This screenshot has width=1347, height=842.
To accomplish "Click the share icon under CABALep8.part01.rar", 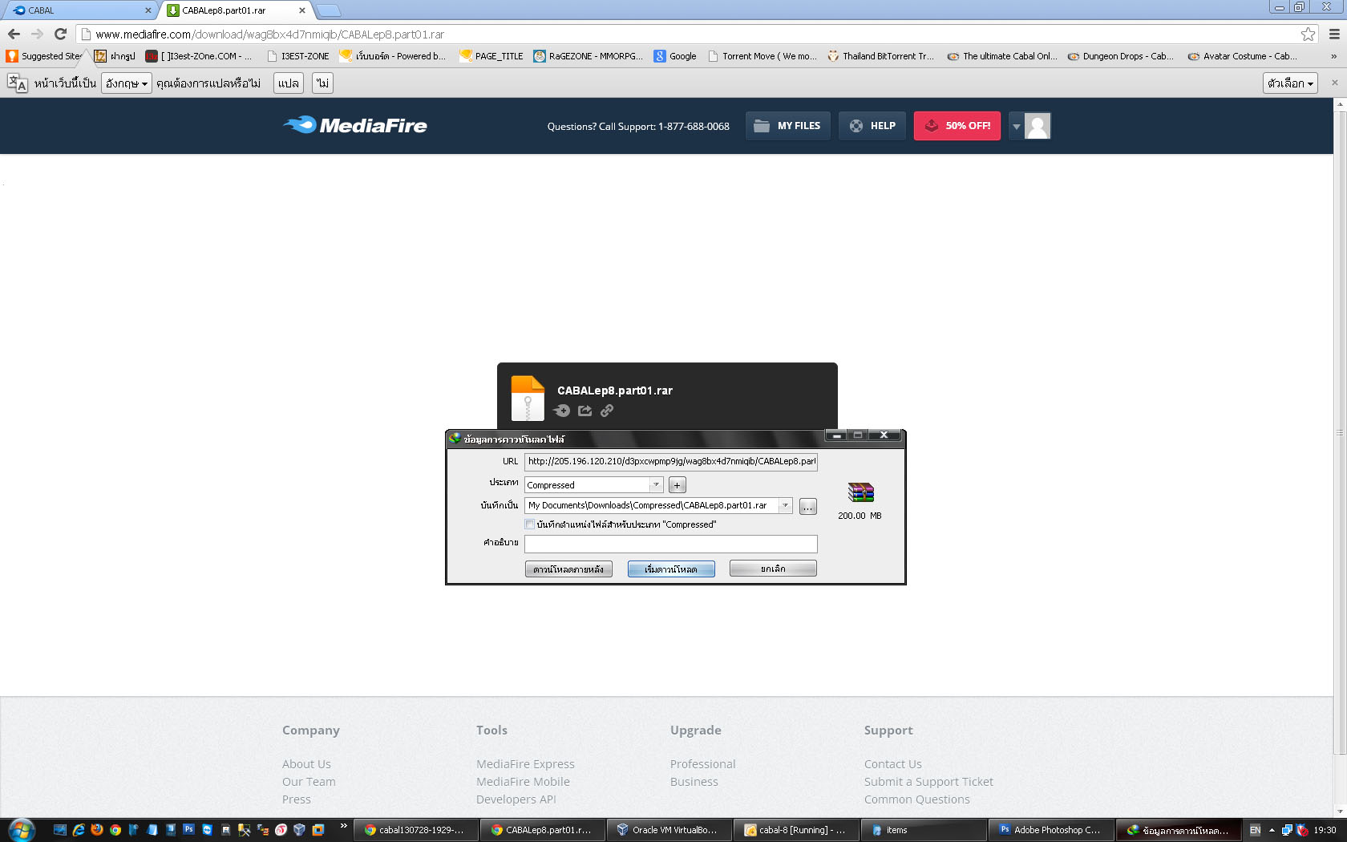I will [x=585, y=411].
